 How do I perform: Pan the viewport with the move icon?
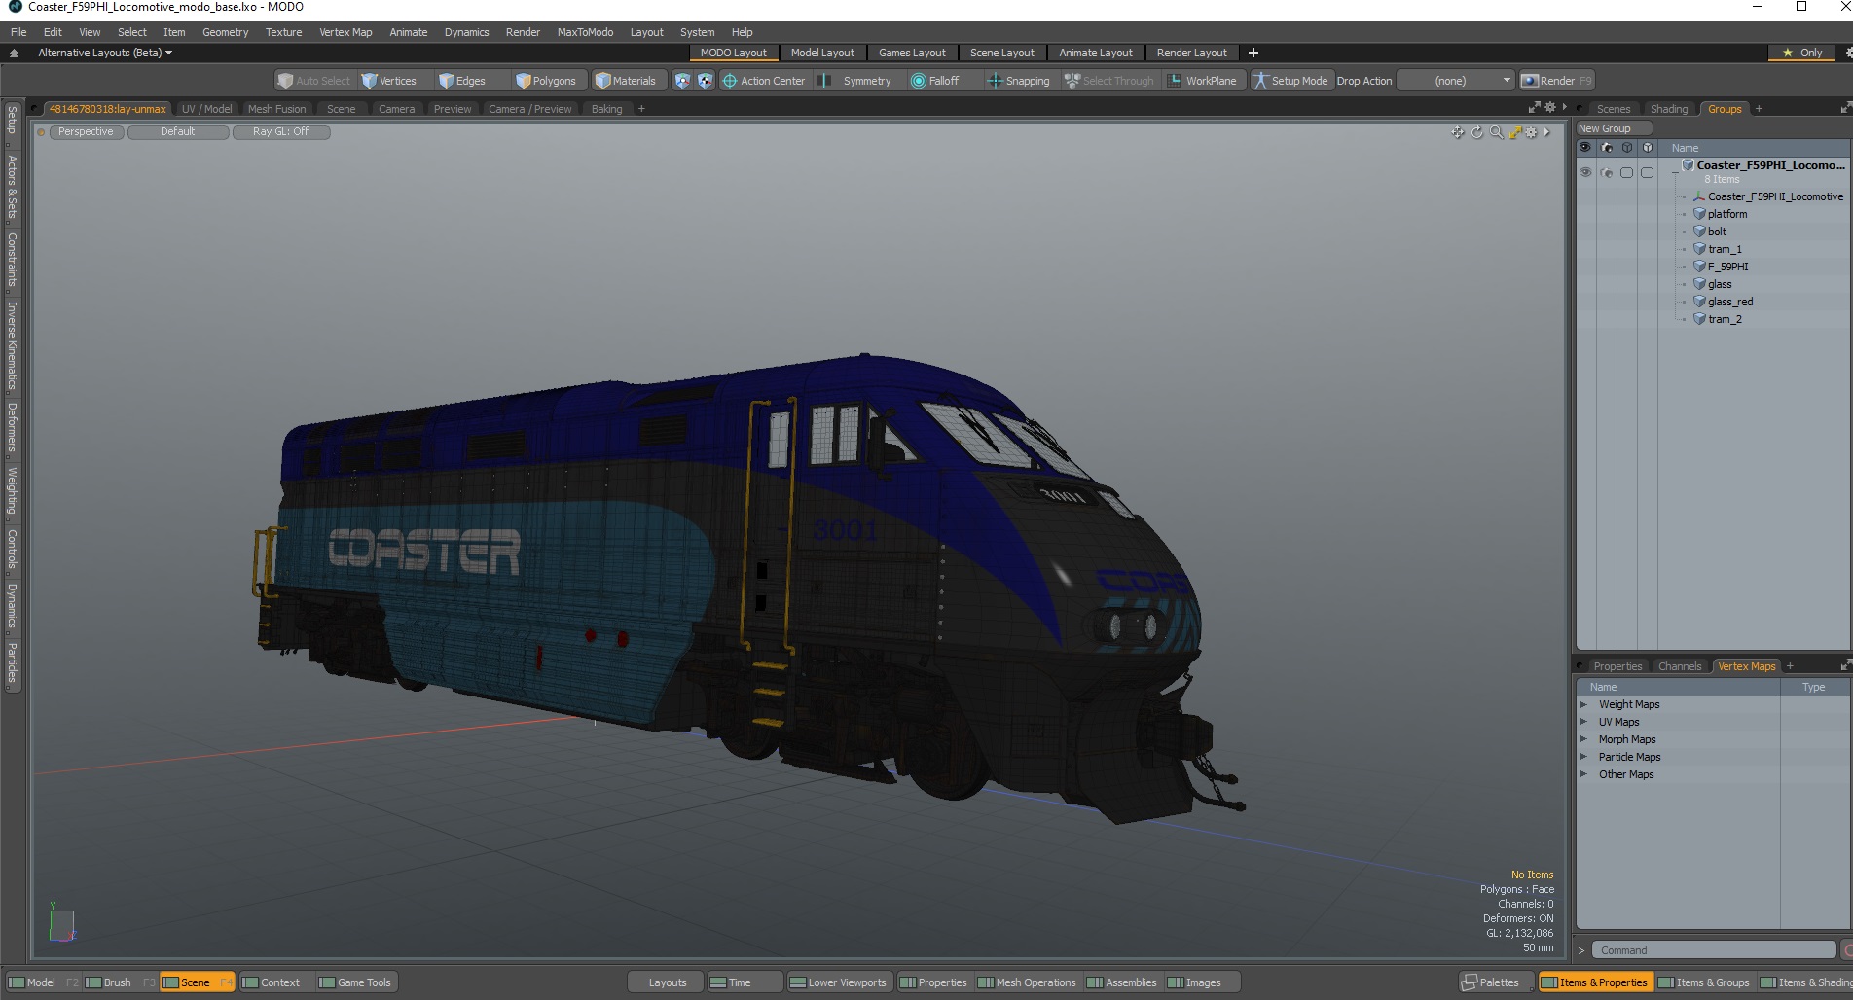tap(1457, 132)
